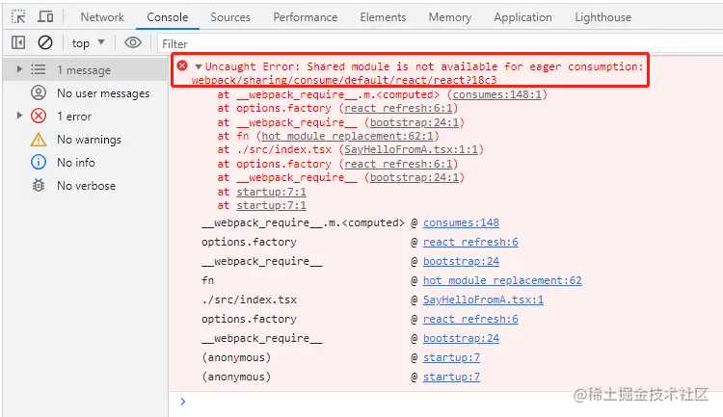Create a live expression with the eye icon
723x417 pixels.
point(133,42)
